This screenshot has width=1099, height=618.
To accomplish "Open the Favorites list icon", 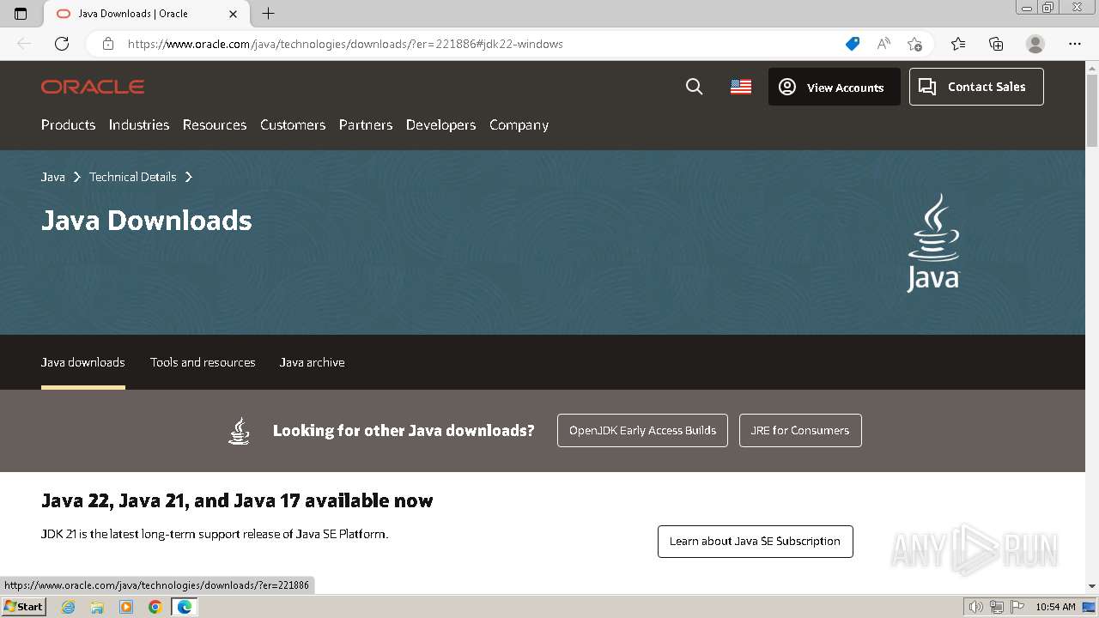I will coord(958,44).
